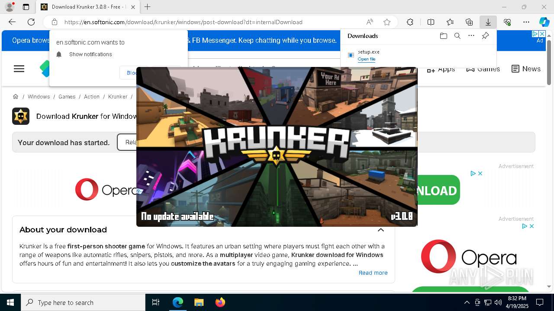Open the Windows Start menu
The image size is (554, 311).
[x=10, y=302]
